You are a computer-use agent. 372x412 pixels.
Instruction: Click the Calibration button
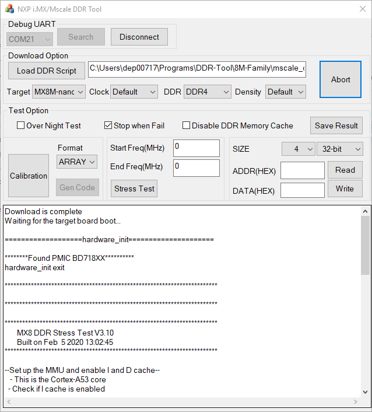tap(29, 176)
